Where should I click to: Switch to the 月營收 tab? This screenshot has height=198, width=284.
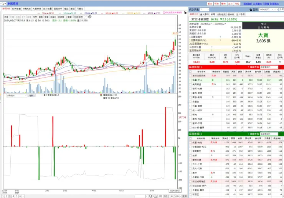click(x=80, y=9)
